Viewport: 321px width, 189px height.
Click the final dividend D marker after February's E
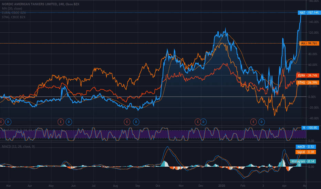coord(261,122)
